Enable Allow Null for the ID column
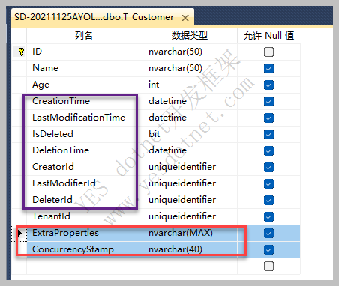Image resolution: width=339 pixels, height=286 pixels. (x=268, y=52)
